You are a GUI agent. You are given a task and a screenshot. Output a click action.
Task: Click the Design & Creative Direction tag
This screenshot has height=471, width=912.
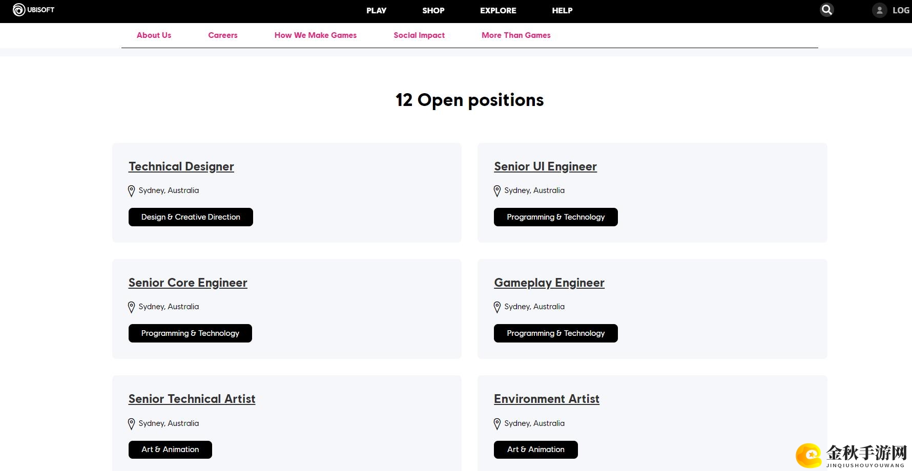[x=191, y=217]
